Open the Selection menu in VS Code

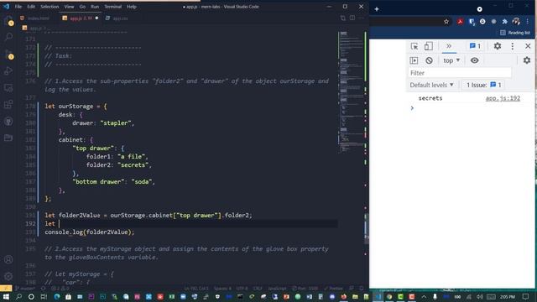point(50,7)
